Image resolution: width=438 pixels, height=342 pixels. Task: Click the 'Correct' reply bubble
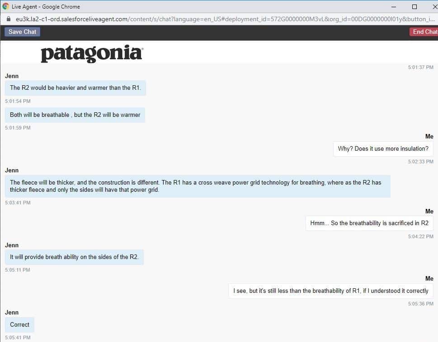19,325
